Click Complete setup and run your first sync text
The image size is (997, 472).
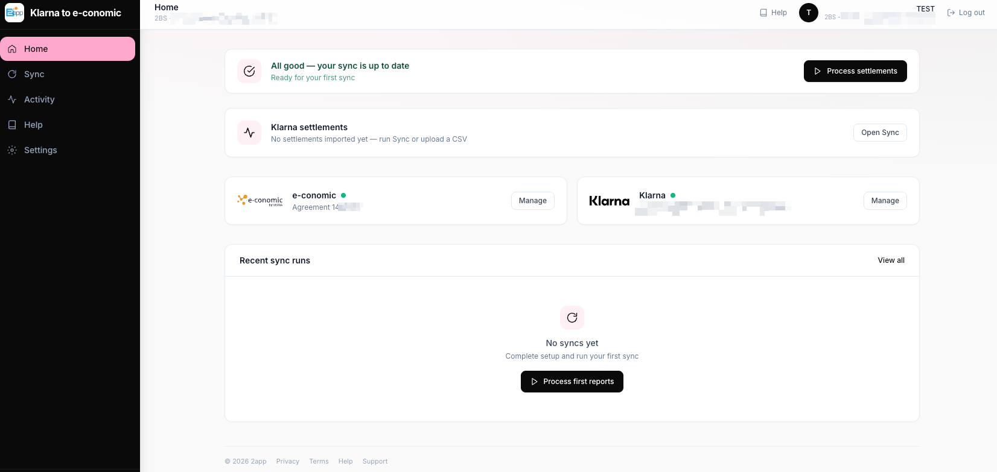point(572,356)
